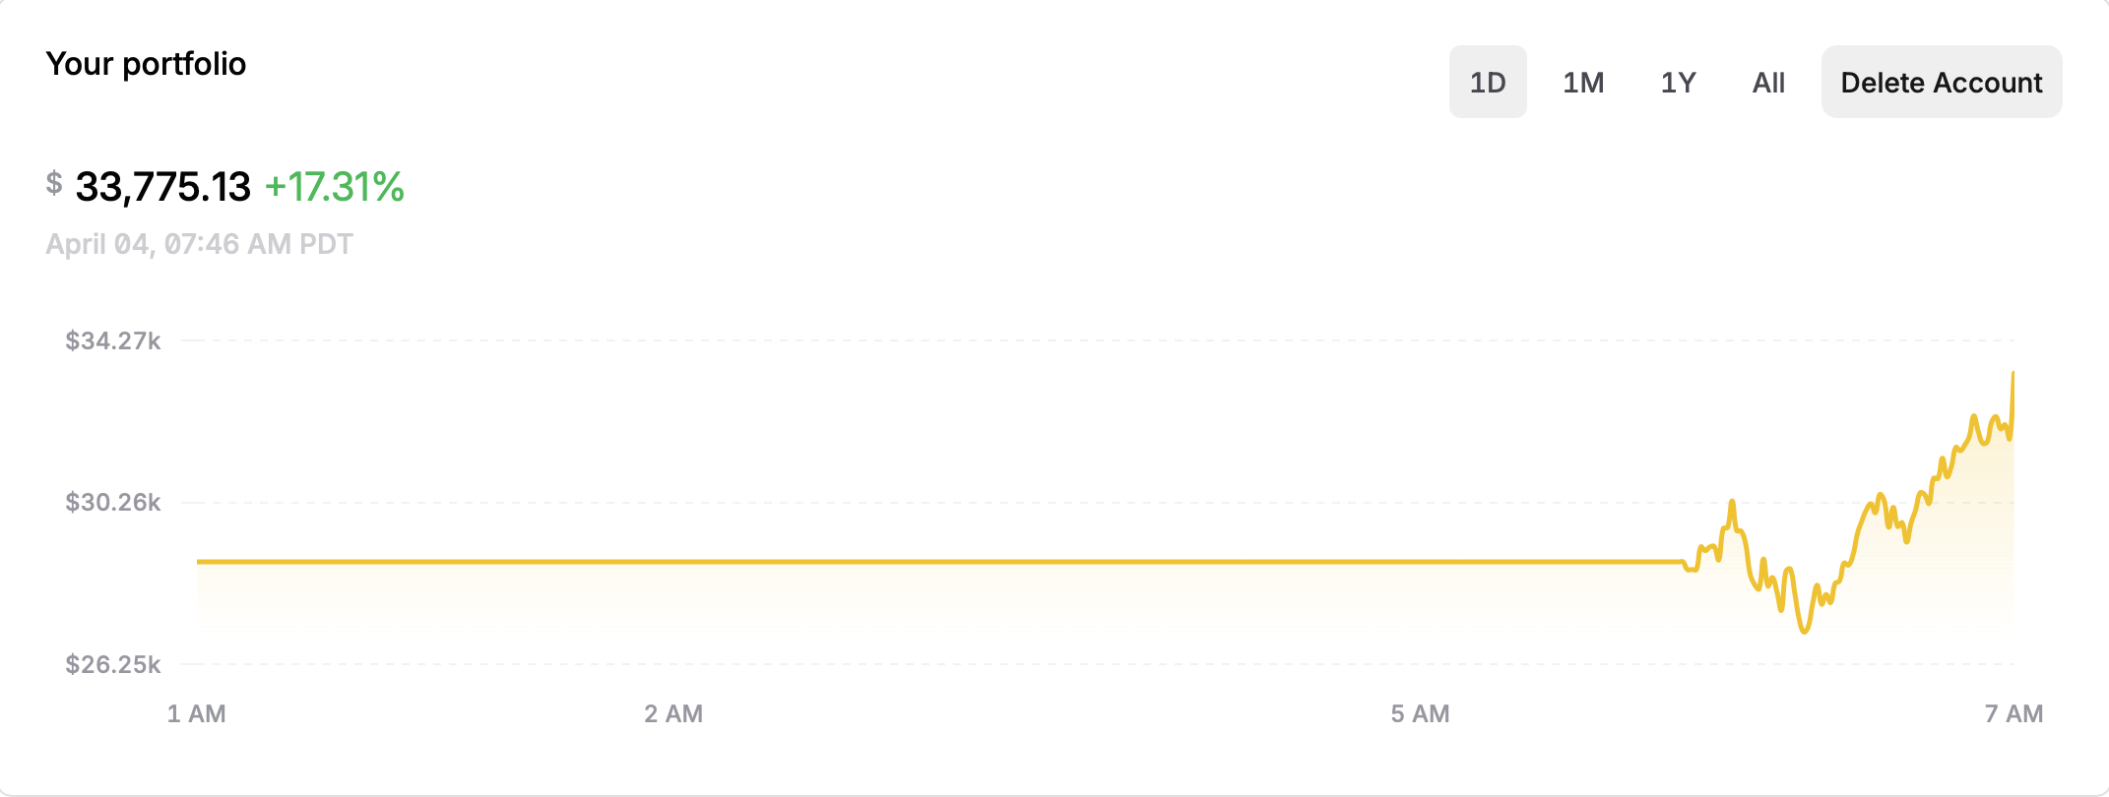2109x797 pixels.
Task: Click the flat portion of the chart line
Action: 940,562
